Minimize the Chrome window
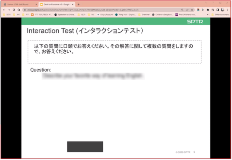The width and height of the screenshot is (232, 160). click(x=213, y=3)
